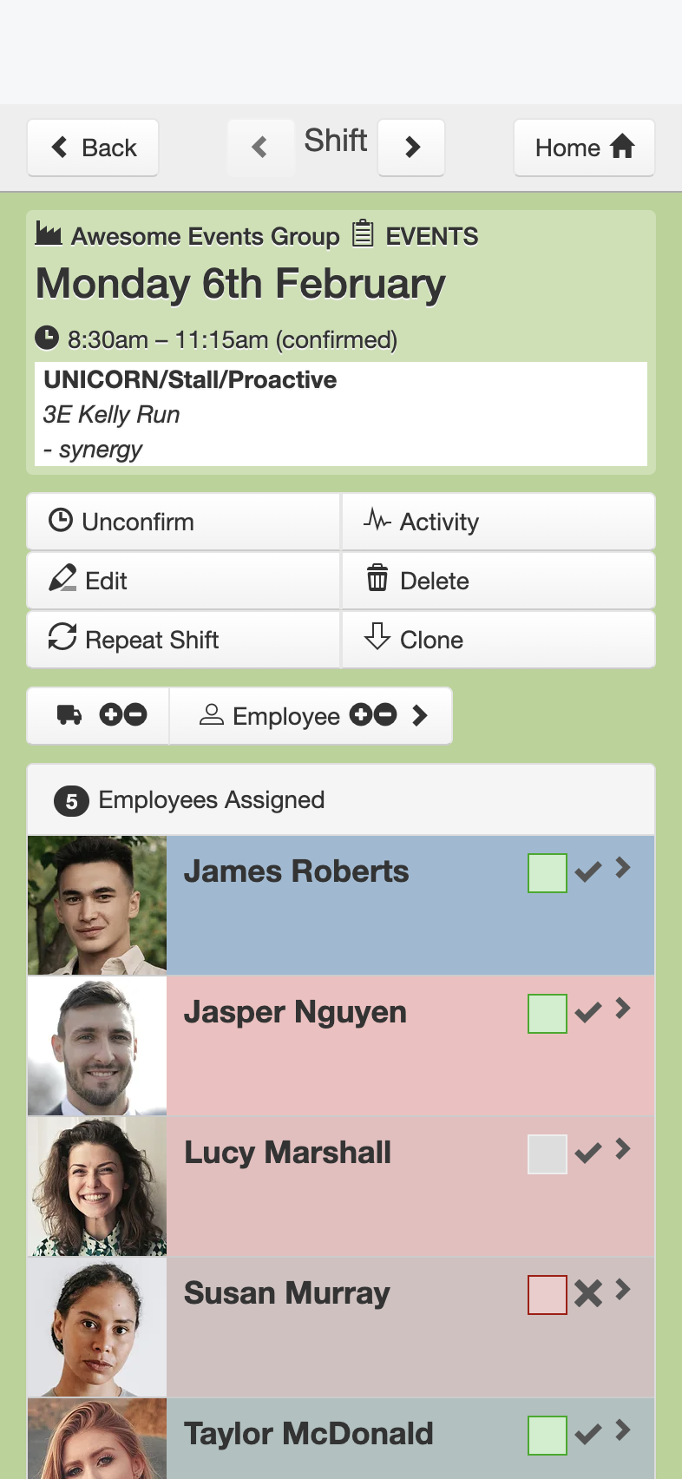This screenshot has height=1479, width=682.
Task: Click the Unconfirm button
Action: click(x=183, y=522)
